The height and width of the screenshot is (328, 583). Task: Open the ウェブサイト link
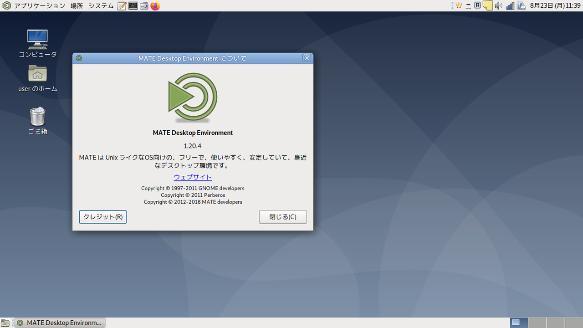[193, 177]
